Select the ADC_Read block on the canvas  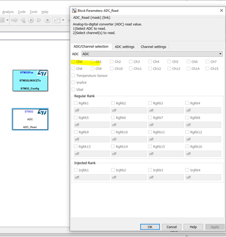pyautogui.click(x=30, y=119)
